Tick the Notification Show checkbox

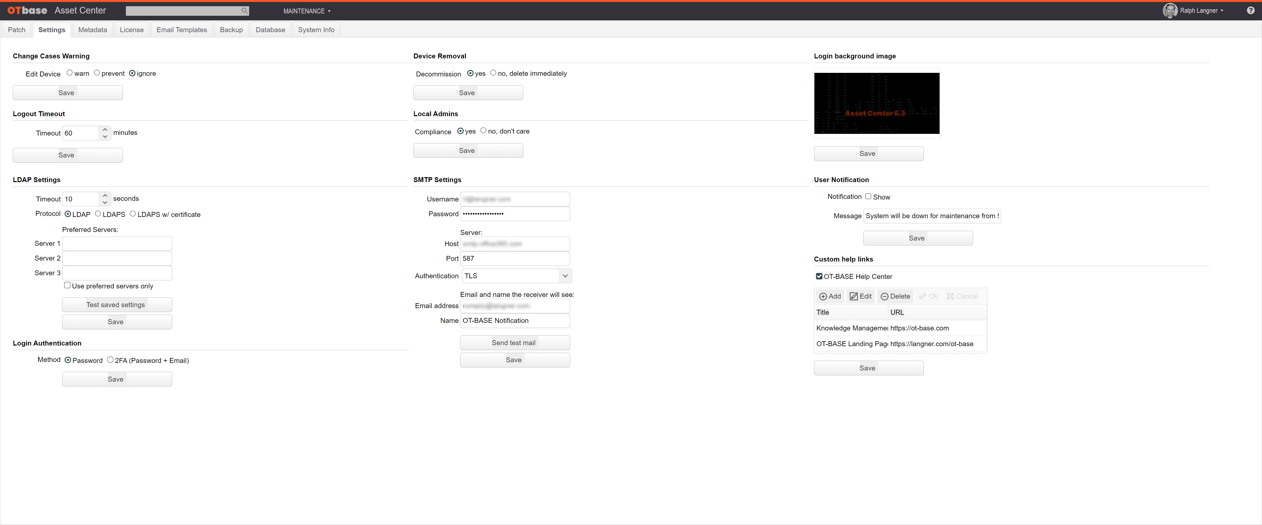click(868, 196)
